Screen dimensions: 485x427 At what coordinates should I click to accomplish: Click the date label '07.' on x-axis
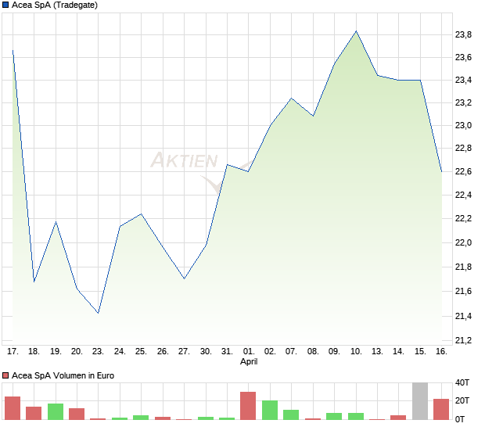point(291,352)
